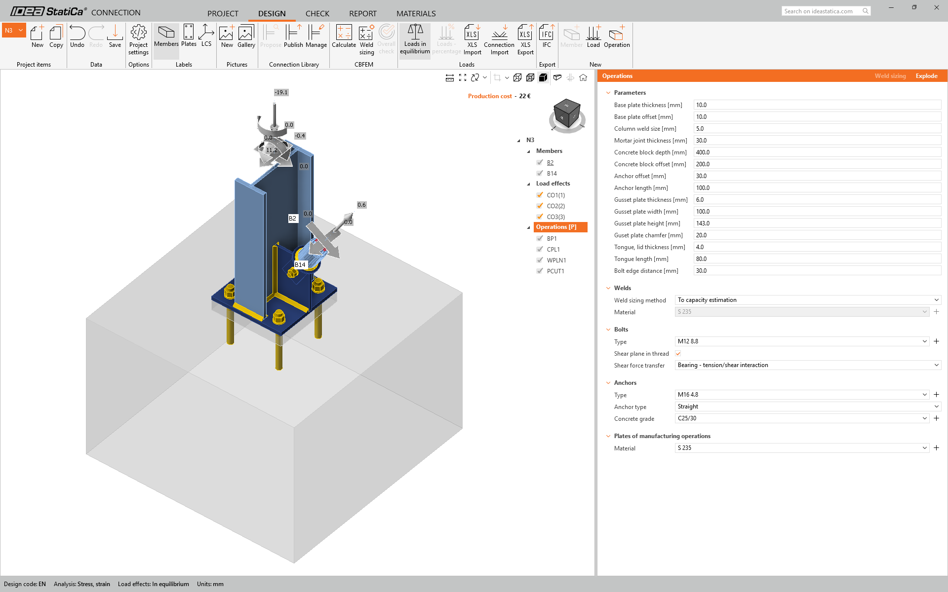Click the home view icon in viewport toolbar
Image resolution: width=948 pixels, height=592 pixels.
[583, 77]
